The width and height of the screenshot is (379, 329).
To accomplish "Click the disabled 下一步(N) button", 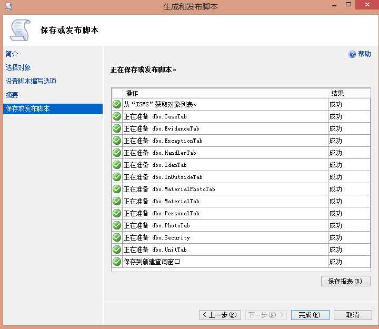I will pyautogui.click(x=266, y=315).
